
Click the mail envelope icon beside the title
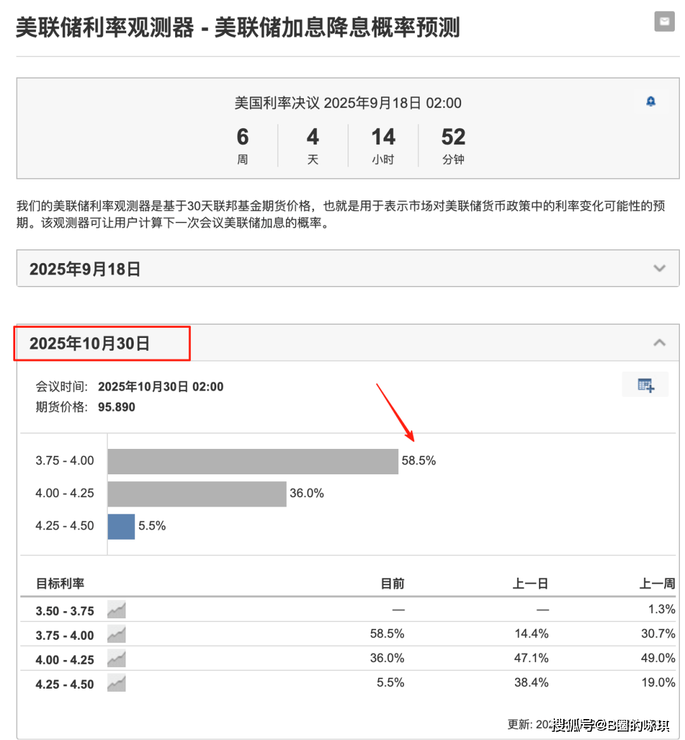tap(664, 22)
